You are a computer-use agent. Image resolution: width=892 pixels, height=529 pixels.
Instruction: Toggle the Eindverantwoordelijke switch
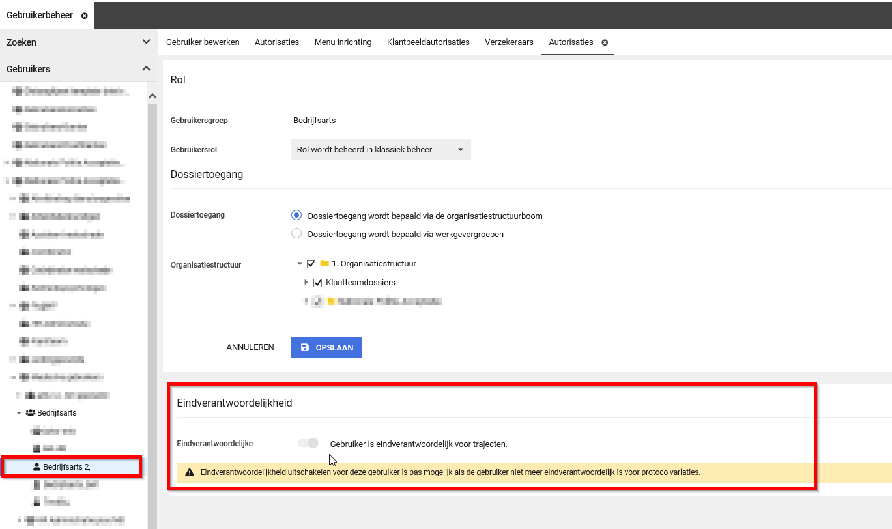308,444
